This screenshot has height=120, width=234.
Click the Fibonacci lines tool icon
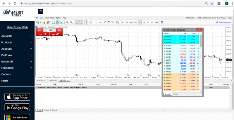(x=113, y=22)
